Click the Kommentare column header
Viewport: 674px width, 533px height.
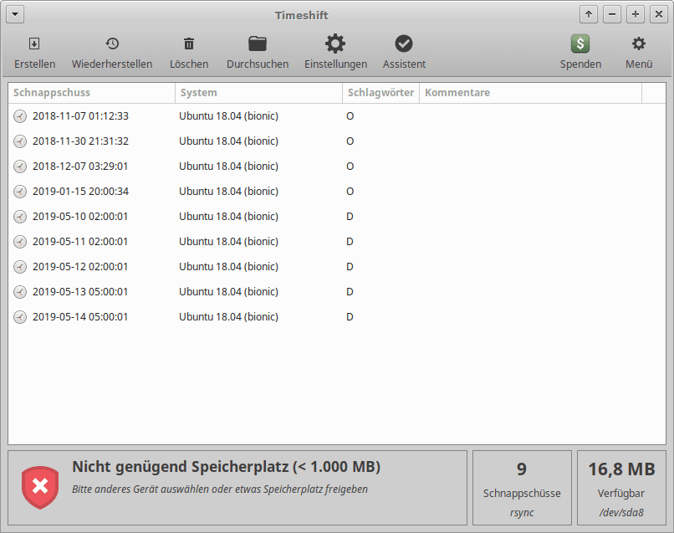(x=530, y=93)
